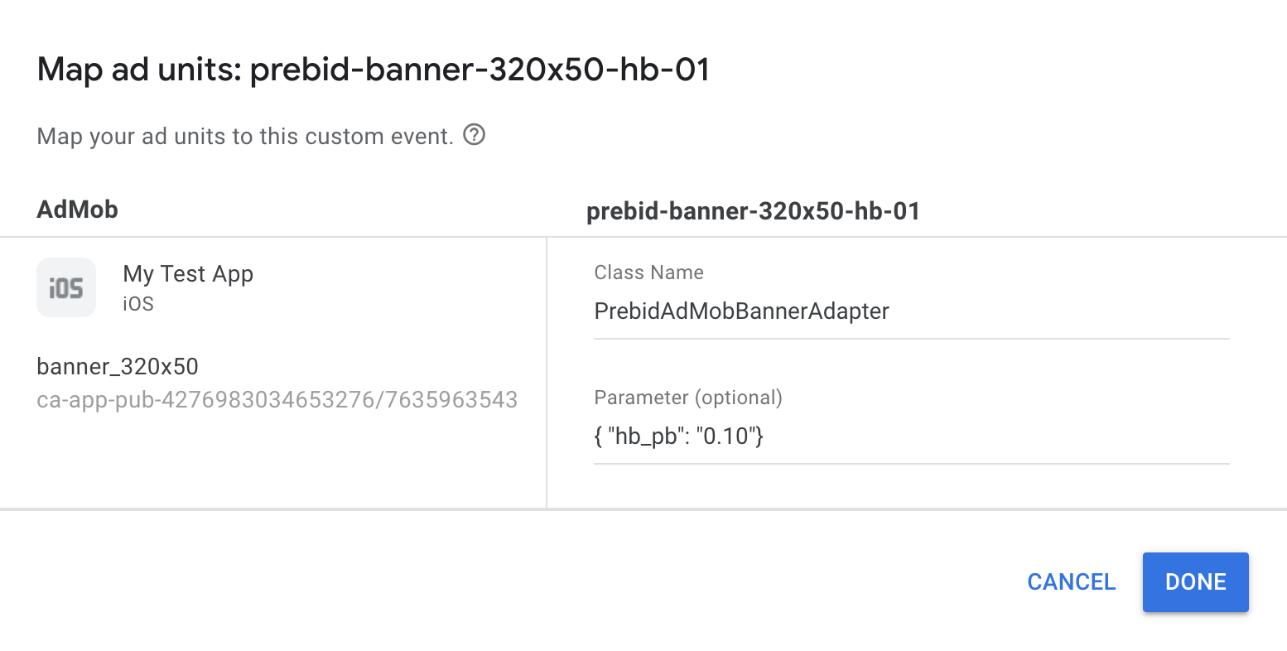
Task: Click the Class Name underline divider
Action: (x=909, y=336)
